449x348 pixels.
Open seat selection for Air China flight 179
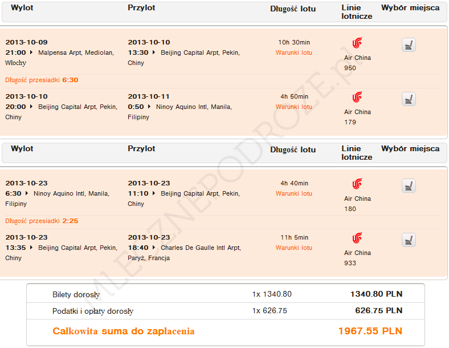tap(409, 99)
